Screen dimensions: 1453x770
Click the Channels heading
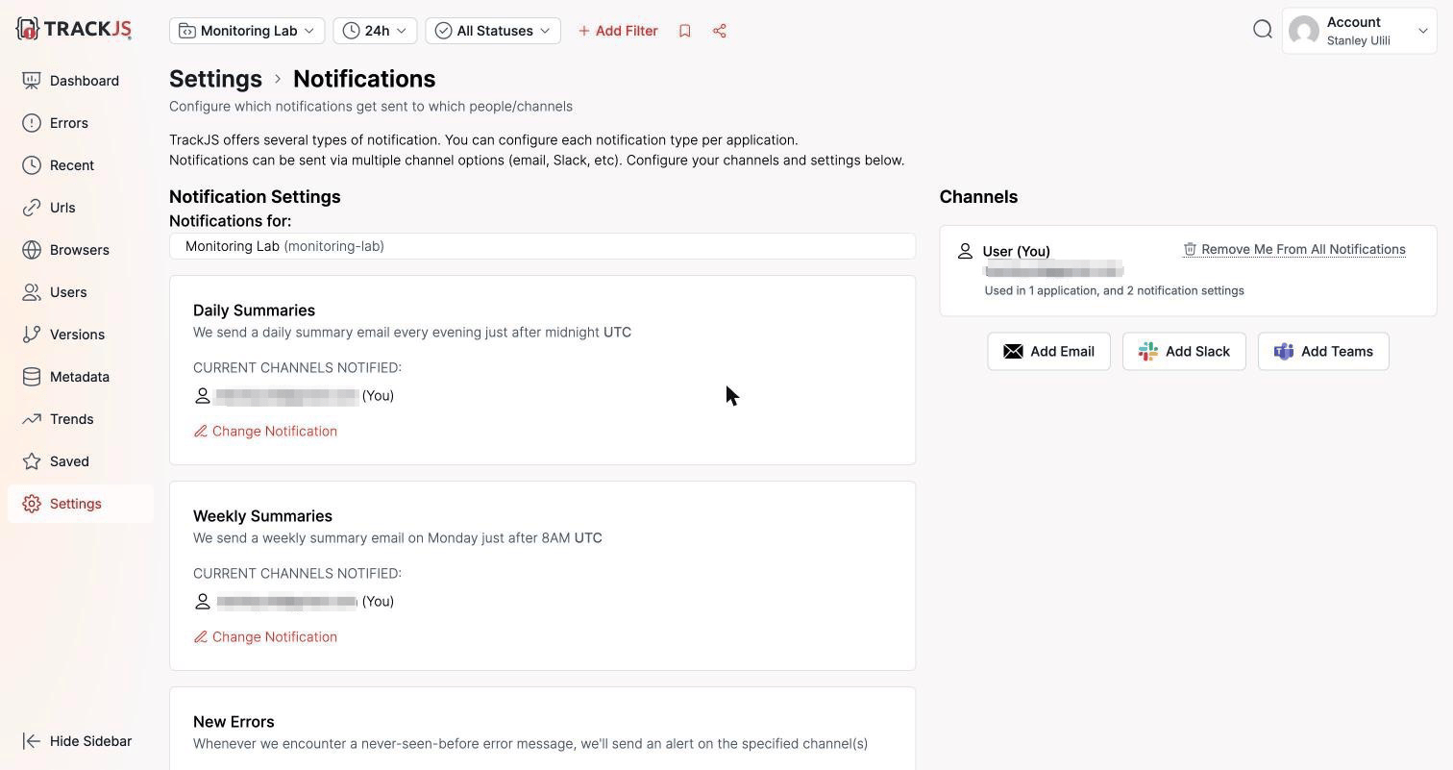pos(978,197)
